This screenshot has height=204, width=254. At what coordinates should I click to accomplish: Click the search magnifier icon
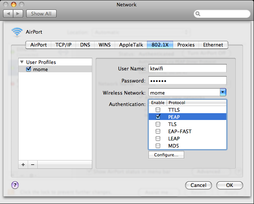[x=198, y=14]
